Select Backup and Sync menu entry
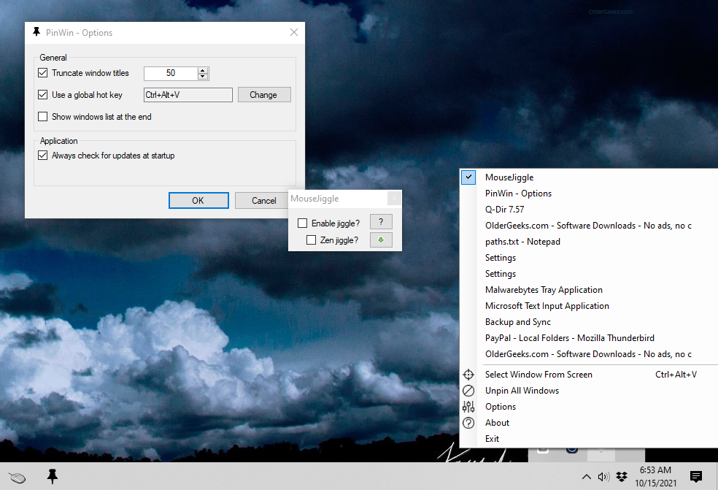Image resolution: width=718 pixels, height=490 pixels. tap(589, 321)
